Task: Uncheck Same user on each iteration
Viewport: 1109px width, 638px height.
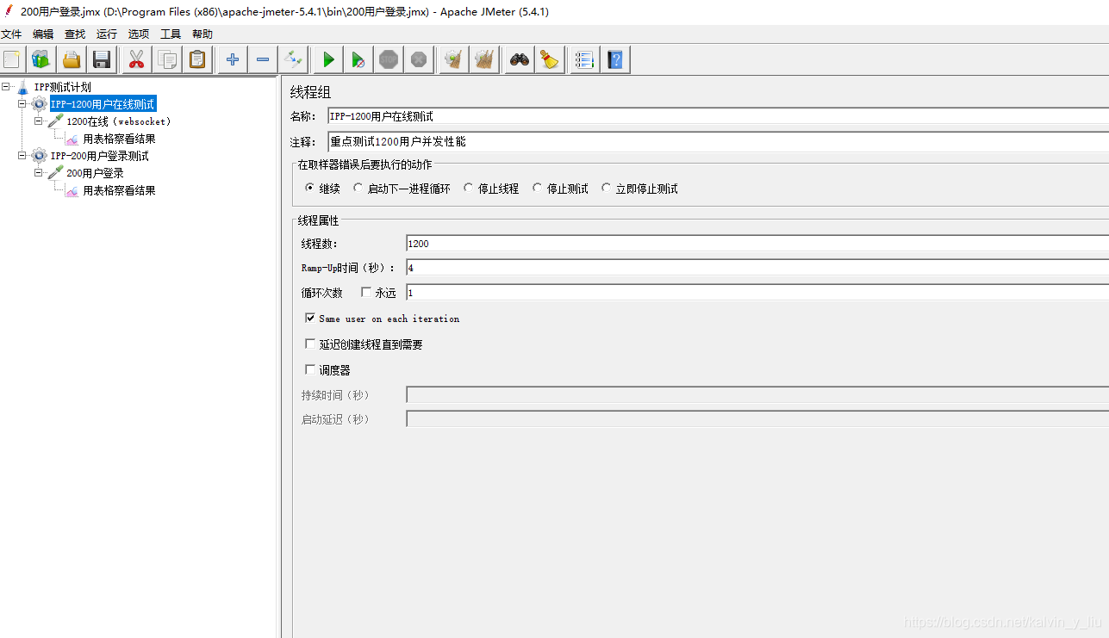Action: 310,318
